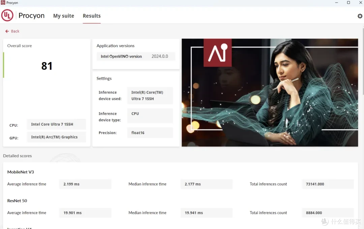Screen dimensions: 364x229
Task: Click the UL Procyon logo
Action: pos(7,15)
